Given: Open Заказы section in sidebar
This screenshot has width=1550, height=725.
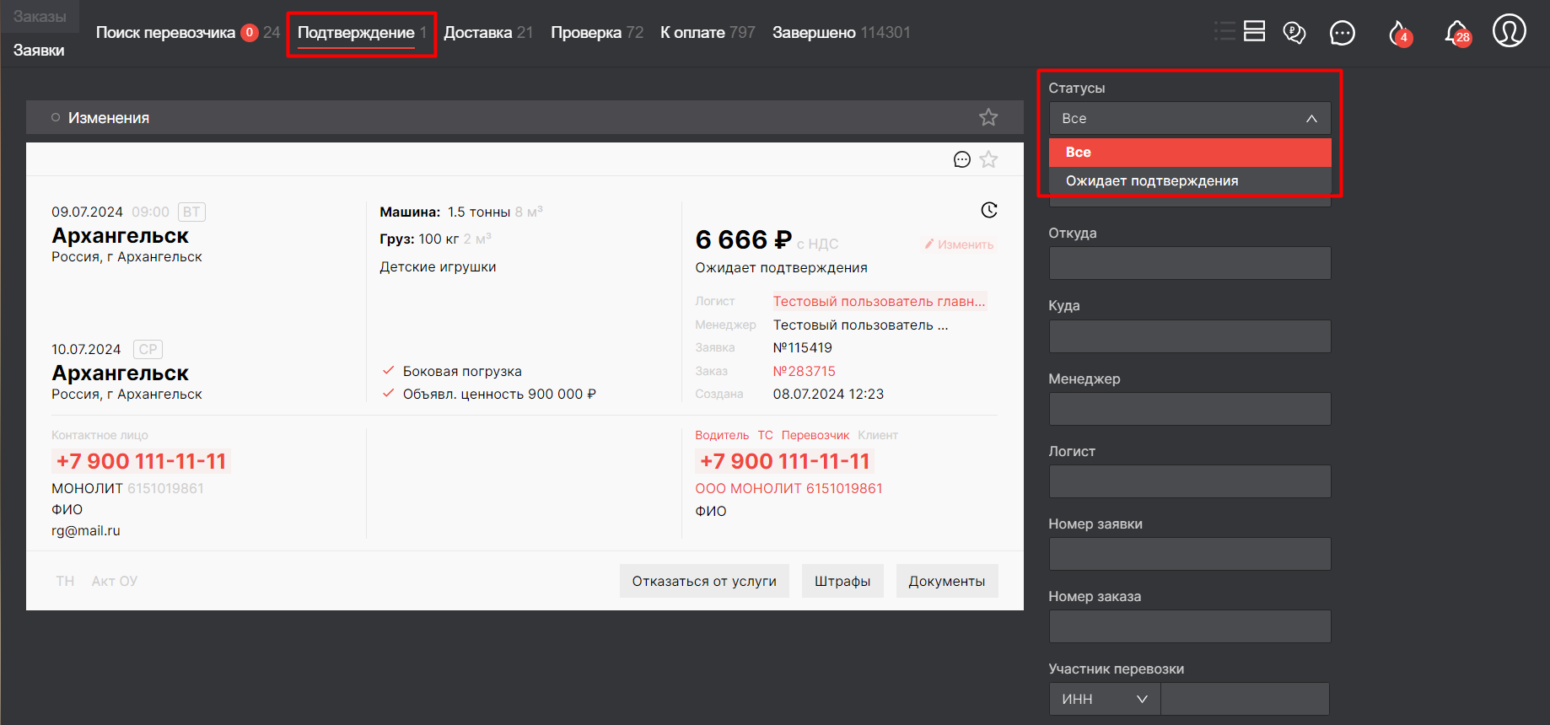Looking at the screenshot, I should tap(40, 17).
